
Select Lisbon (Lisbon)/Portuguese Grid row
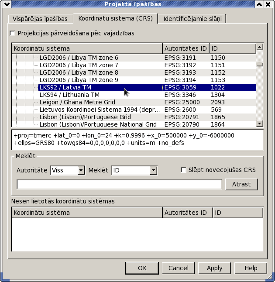click(134, 117)
